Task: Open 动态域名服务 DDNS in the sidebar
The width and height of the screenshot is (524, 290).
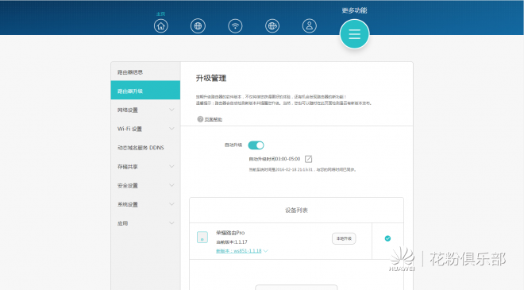Action: click(x=145, y=148)
